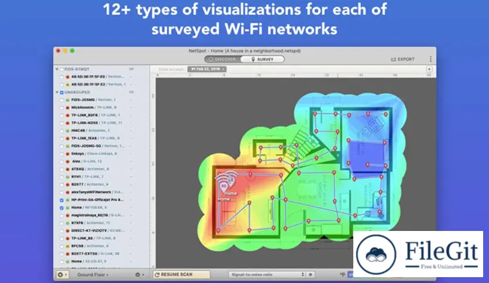The image size is (489, 283).
Task: Select the BOST7-EXT5G network row
Action: coord(101,254)
